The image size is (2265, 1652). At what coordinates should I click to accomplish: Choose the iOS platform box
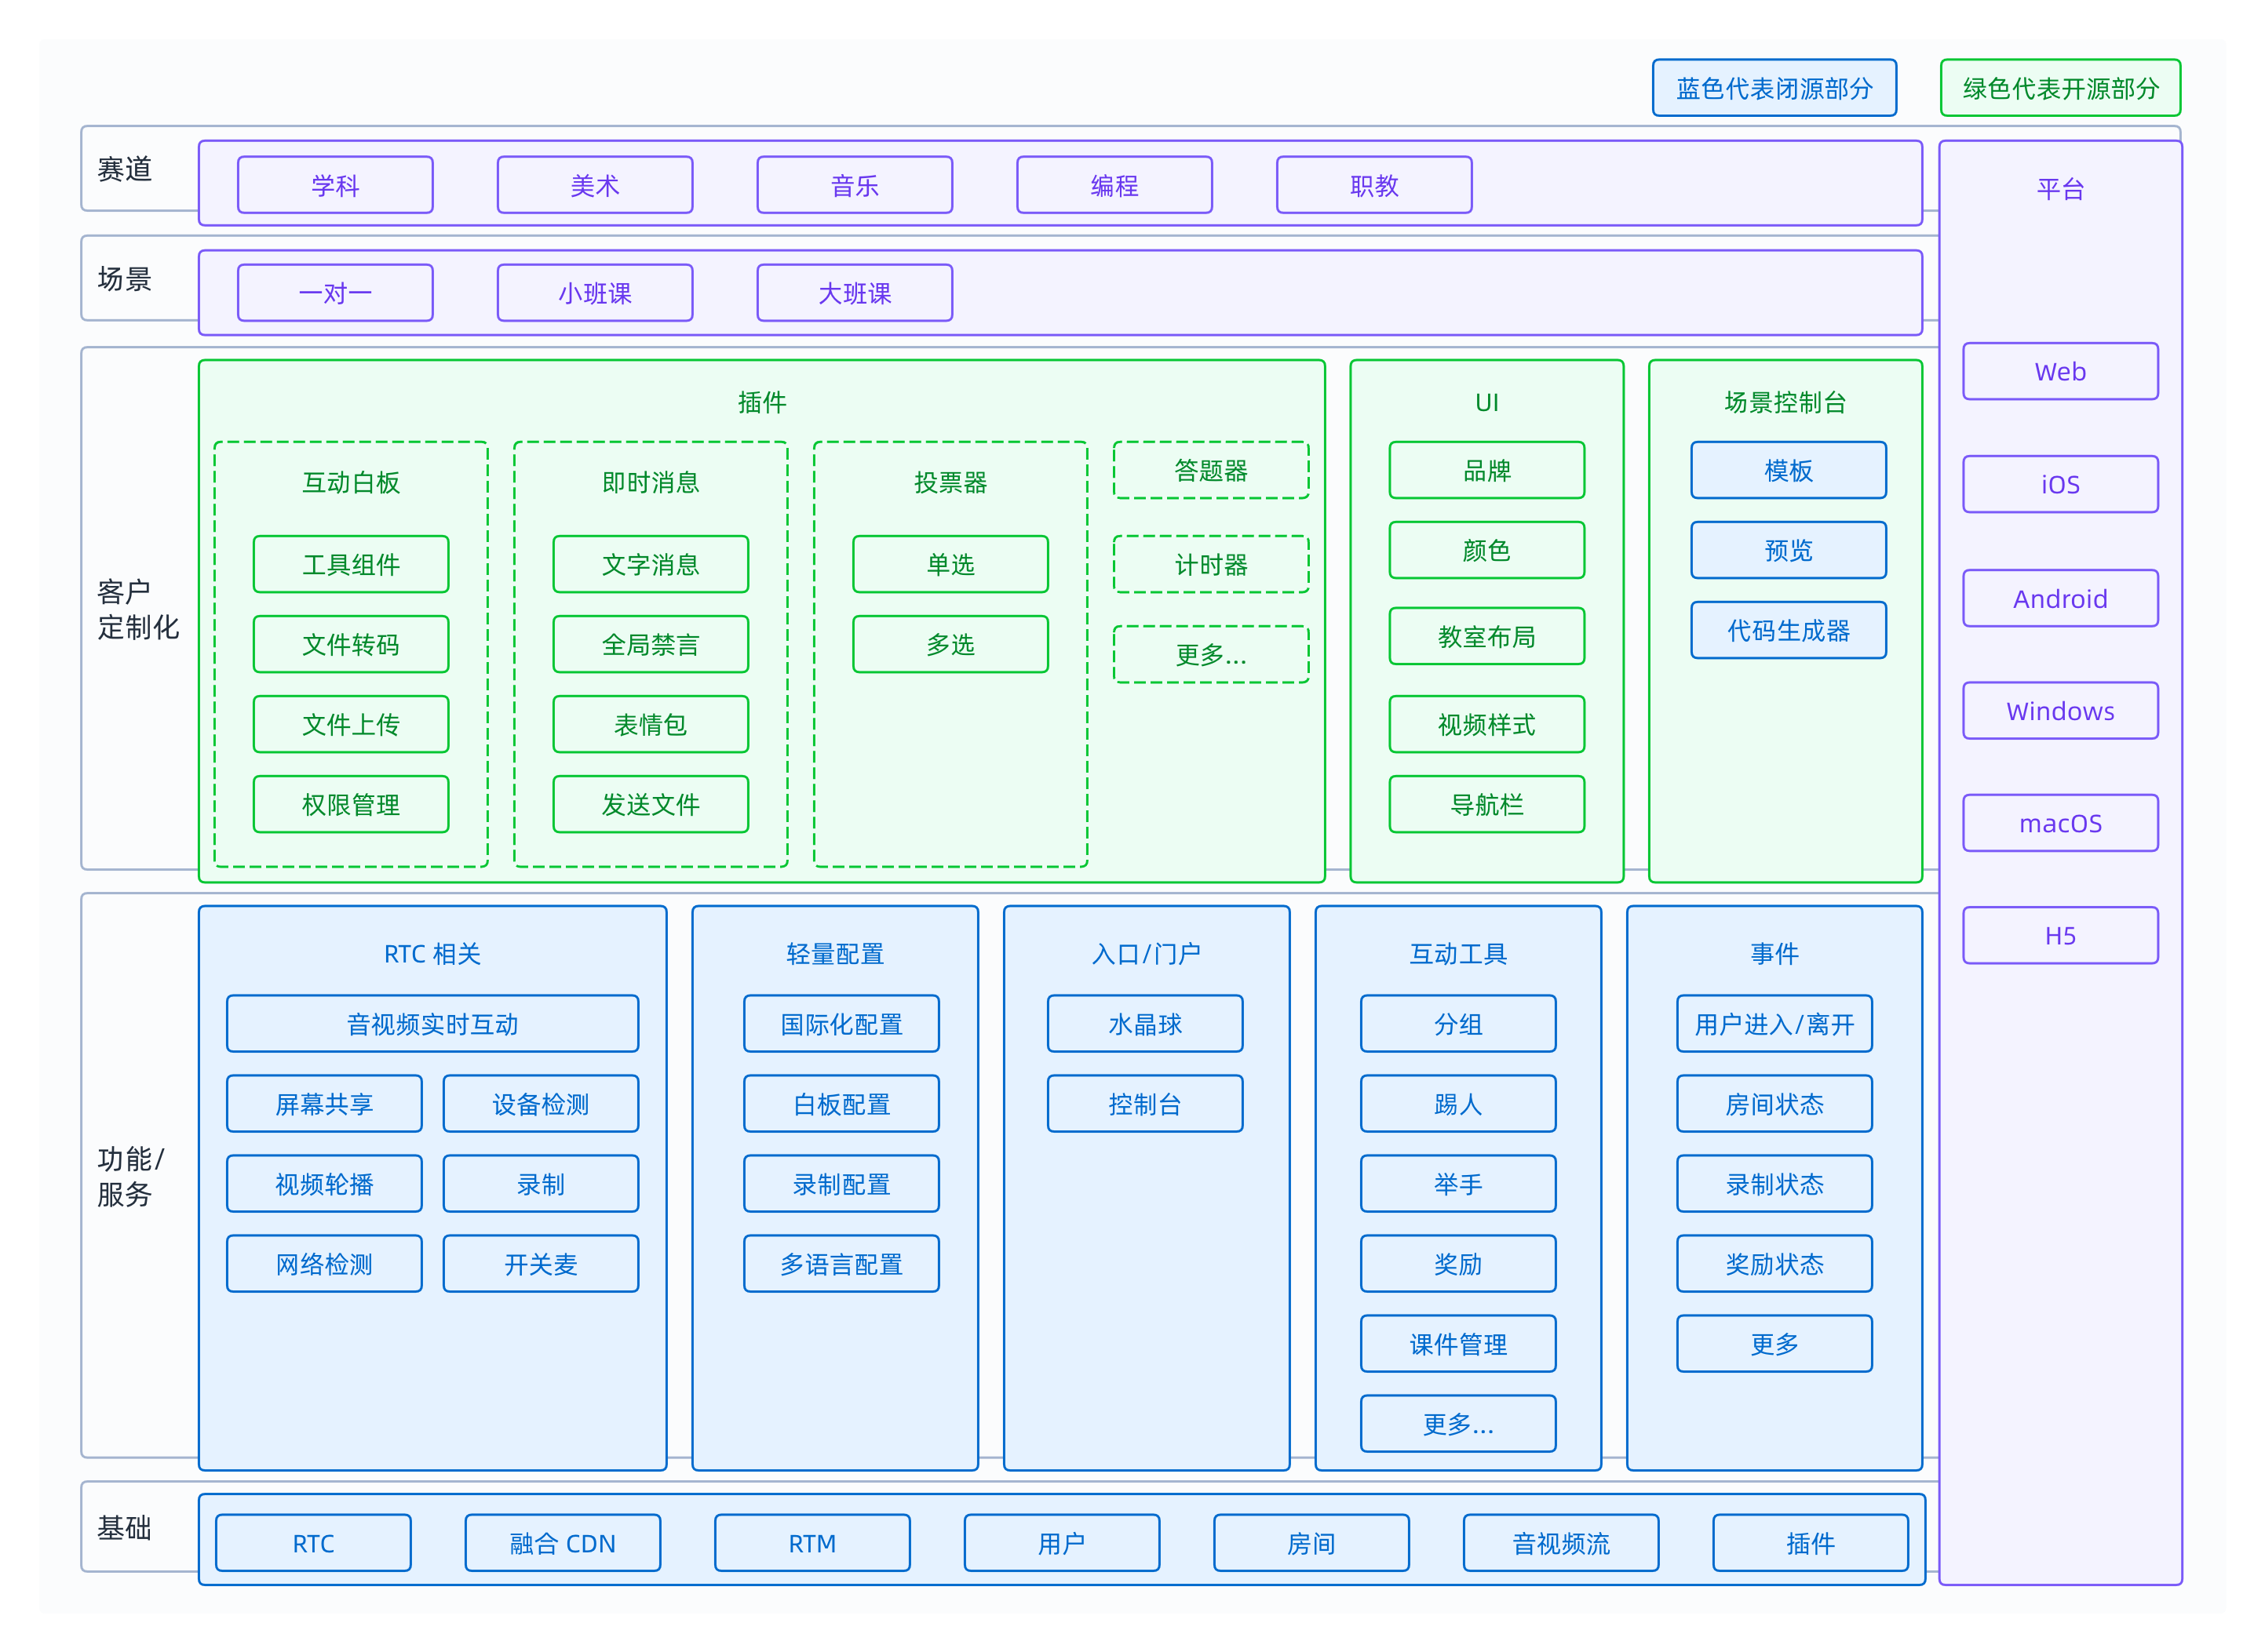2060,485
